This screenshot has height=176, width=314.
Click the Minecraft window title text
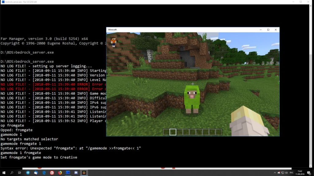click(x=112, y=30)
